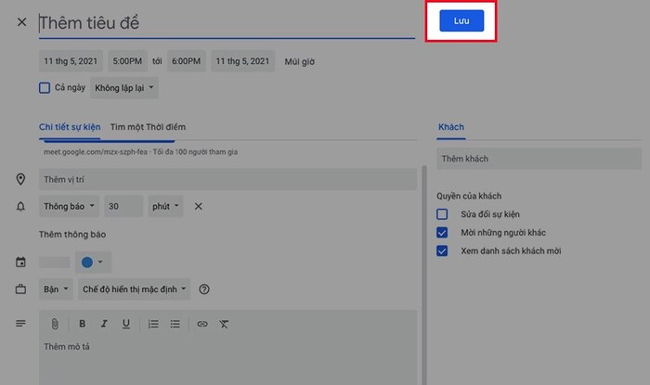The height and width of the screenshot is (385, 650).
Task: Remove formatting from description text
Action: [225, 324]
